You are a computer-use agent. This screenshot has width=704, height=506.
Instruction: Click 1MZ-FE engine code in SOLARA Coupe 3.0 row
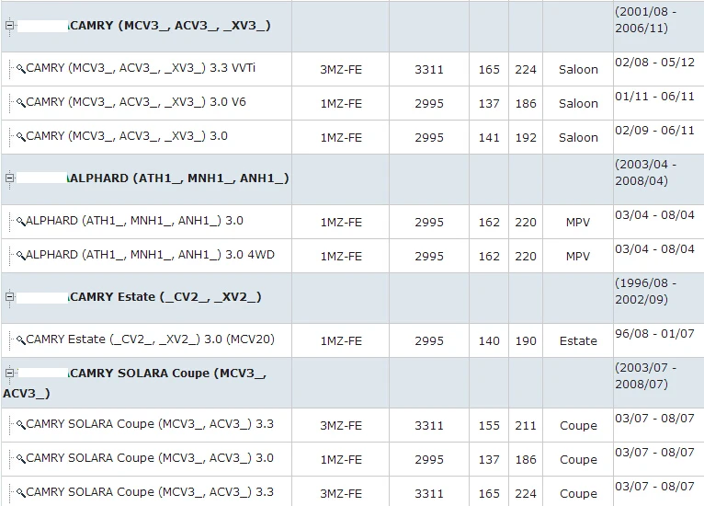341,460
